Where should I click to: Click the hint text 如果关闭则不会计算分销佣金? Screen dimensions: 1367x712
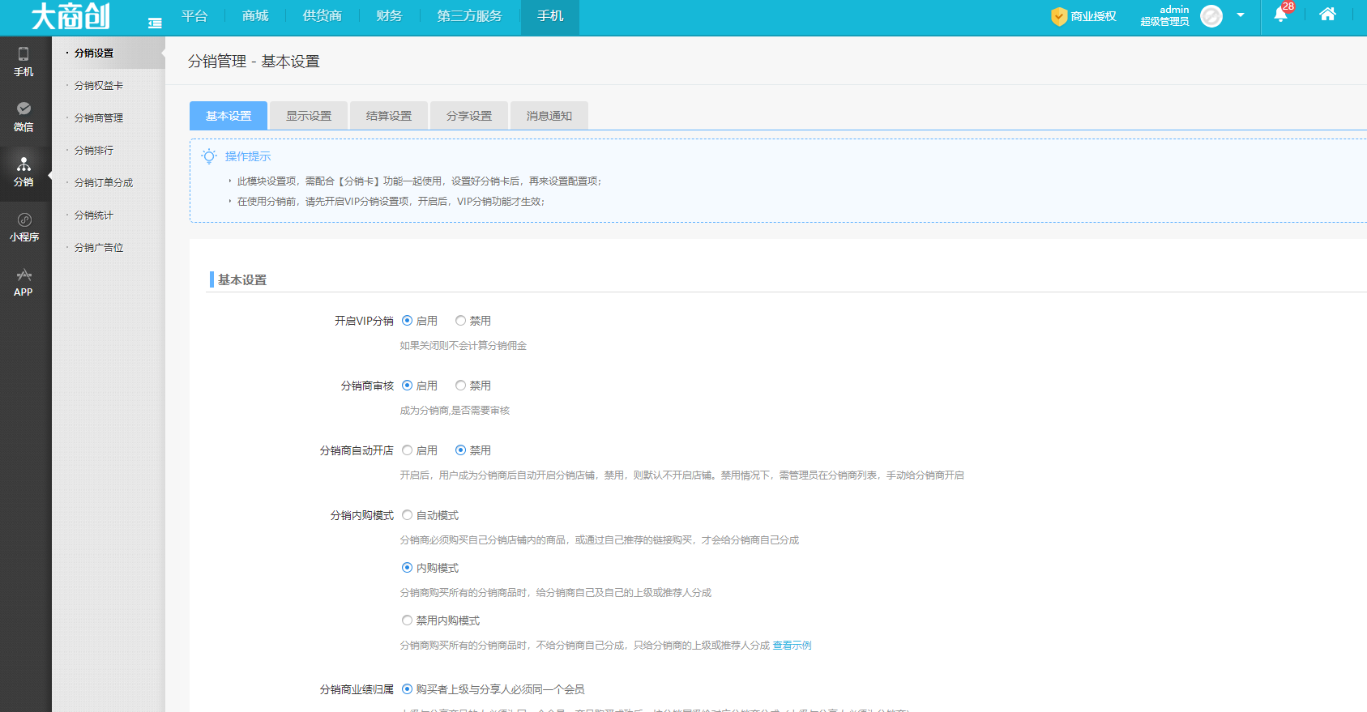pos(463,346)
